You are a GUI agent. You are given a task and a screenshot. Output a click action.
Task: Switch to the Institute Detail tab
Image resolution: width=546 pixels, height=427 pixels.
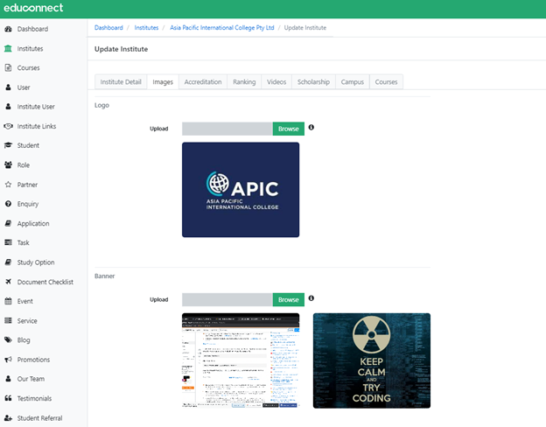click(121, 82)
